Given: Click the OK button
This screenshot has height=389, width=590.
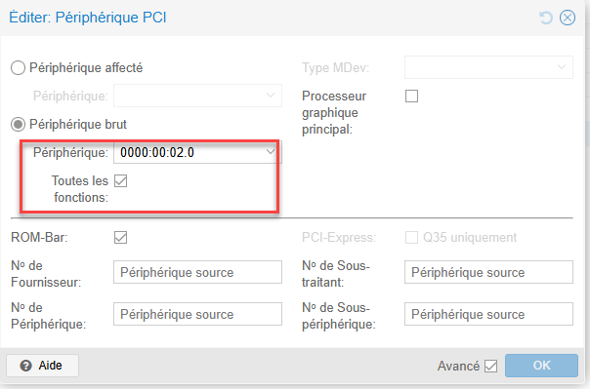Looking at the screenshot, I should tap(541, 366).
